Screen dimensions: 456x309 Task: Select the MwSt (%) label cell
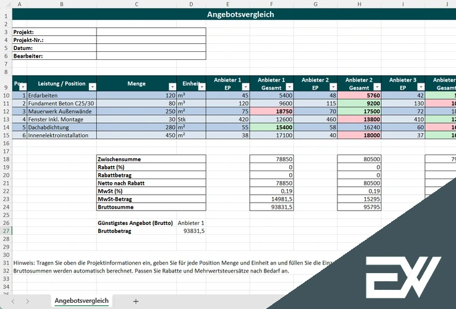(x=151, y=191)
